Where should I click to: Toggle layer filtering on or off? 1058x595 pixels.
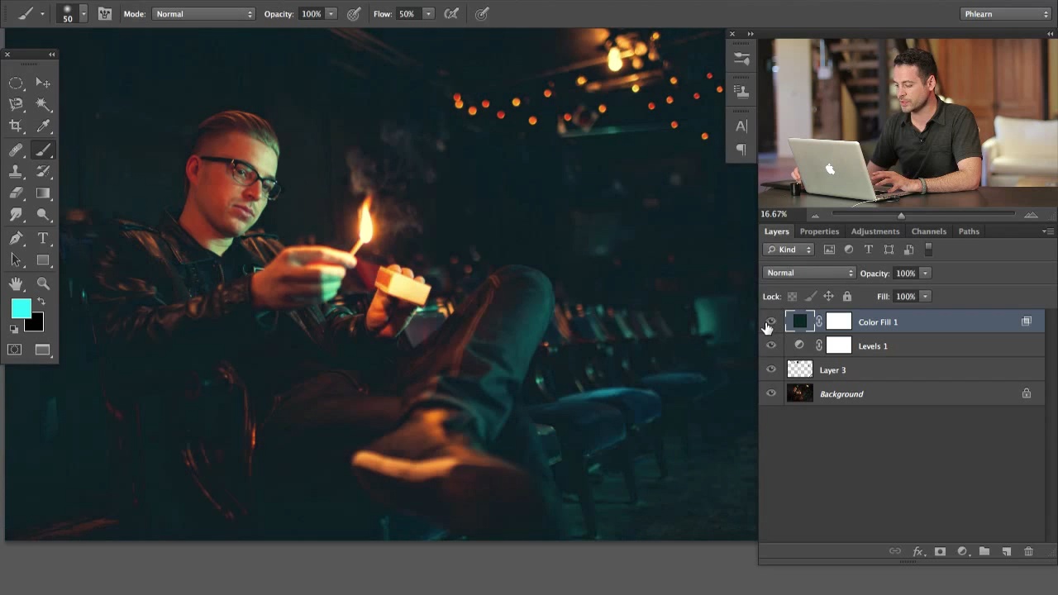[x=928, y=249]
